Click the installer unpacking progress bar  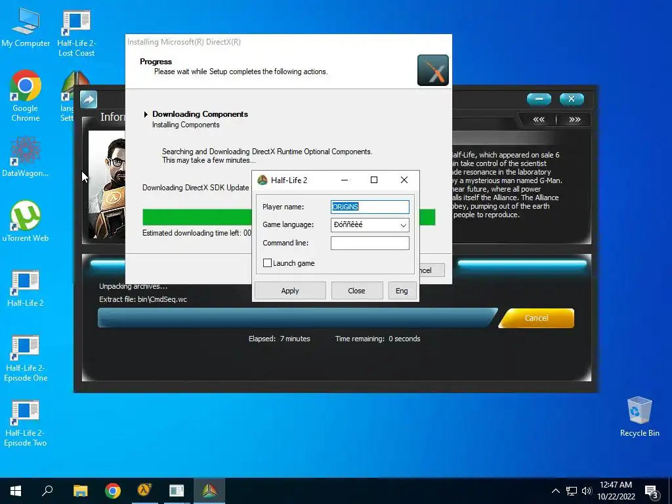pos(297,318)
